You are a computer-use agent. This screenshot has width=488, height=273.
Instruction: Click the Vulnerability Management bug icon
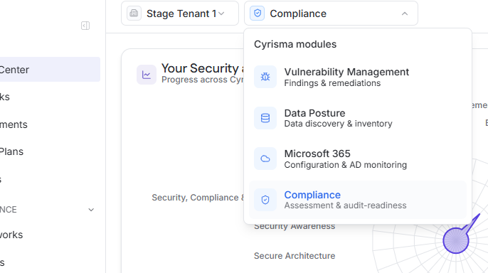[x=265, y=77]
